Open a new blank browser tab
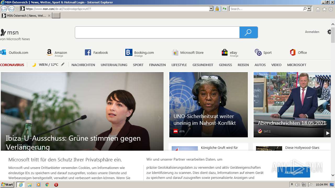 pyautogui.click(x=56, y=16)
